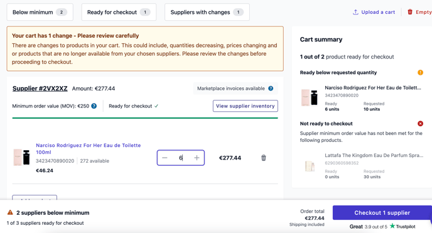Click the unit price €46.24
This screenshot has width=432, height=233.
point(45,170)
